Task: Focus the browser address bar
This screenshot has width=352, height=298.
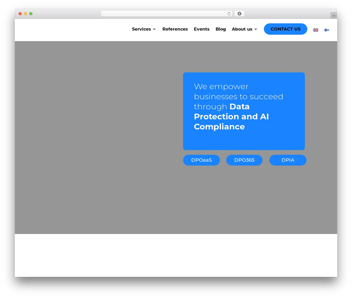Action: coord(166,14)
